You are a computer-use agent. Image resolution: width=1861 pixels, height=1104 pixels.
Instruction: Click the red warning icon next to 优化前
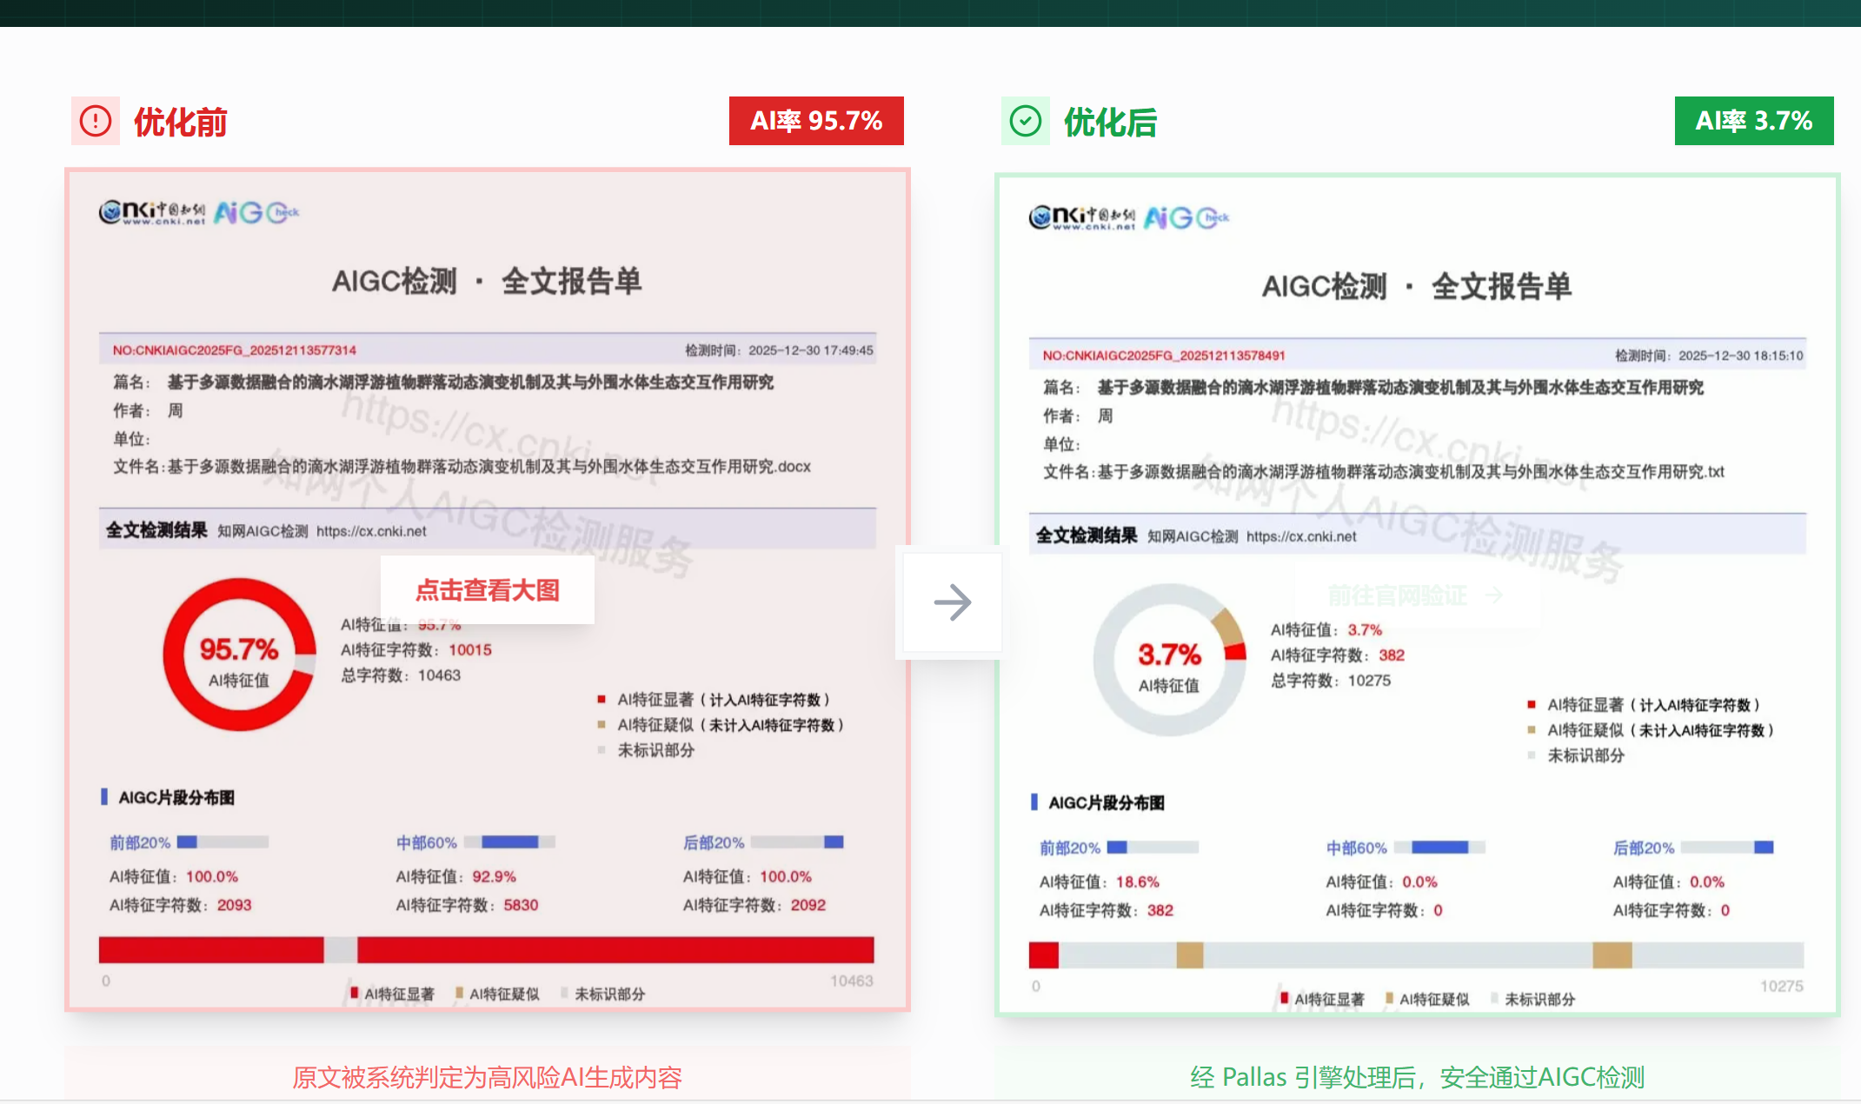coord(96,121)
